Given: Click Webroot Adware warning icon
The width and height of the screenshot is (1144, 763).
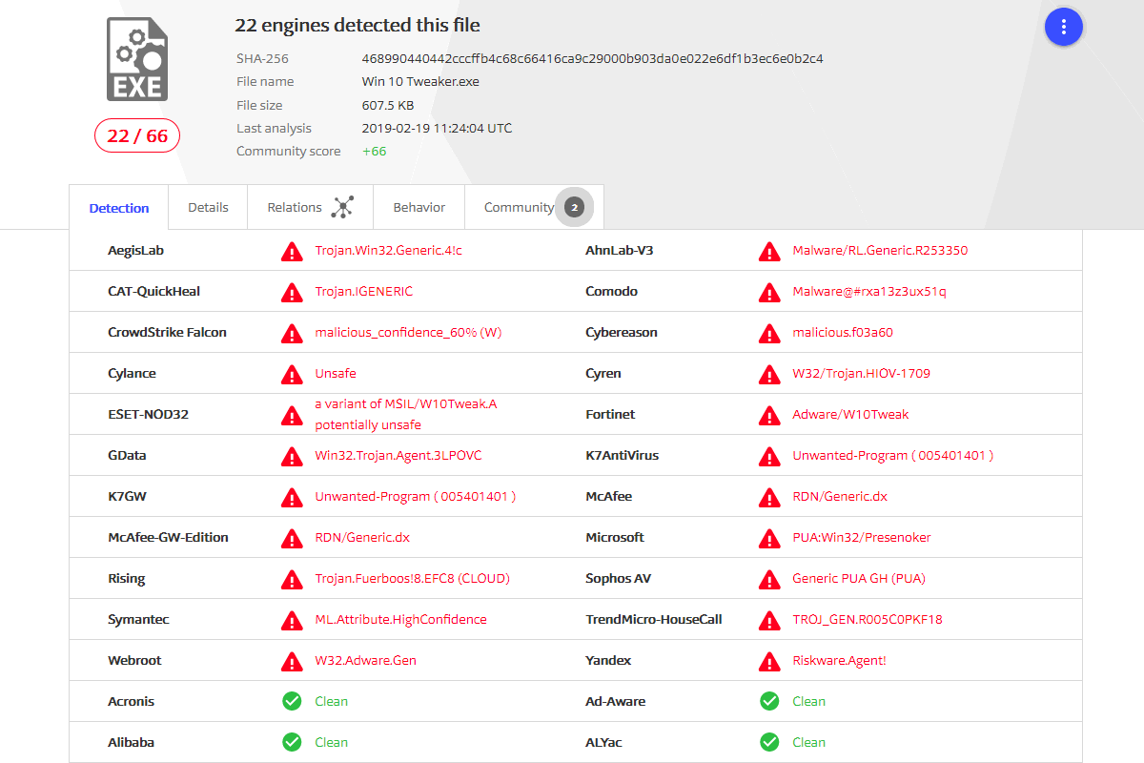Looking at the screenshot, I should (292, 661).
